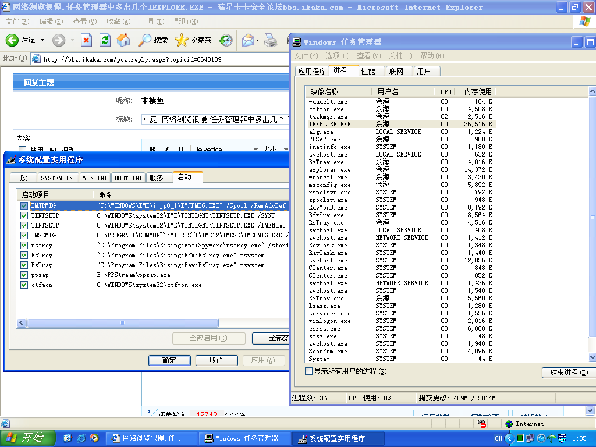Click IE Mail envelope icon
596x447 pixels.
pyautogui.click(x=248, y=40)
